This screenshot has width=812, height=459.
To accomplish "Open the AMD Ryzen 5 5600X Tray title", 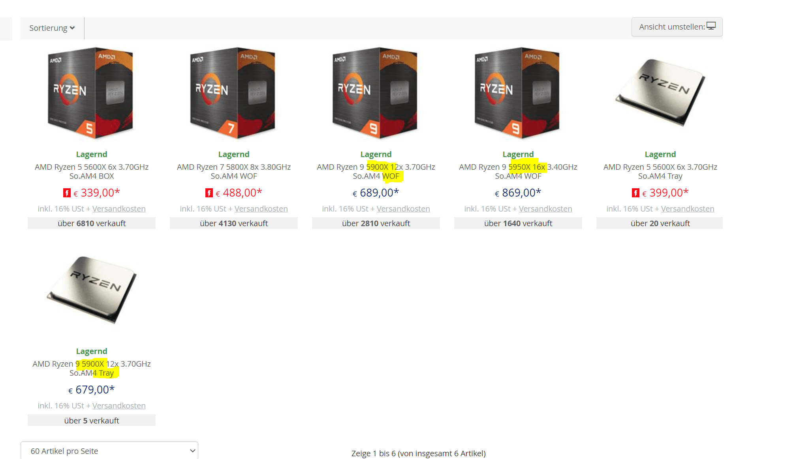I will click(x=660, y=172).
